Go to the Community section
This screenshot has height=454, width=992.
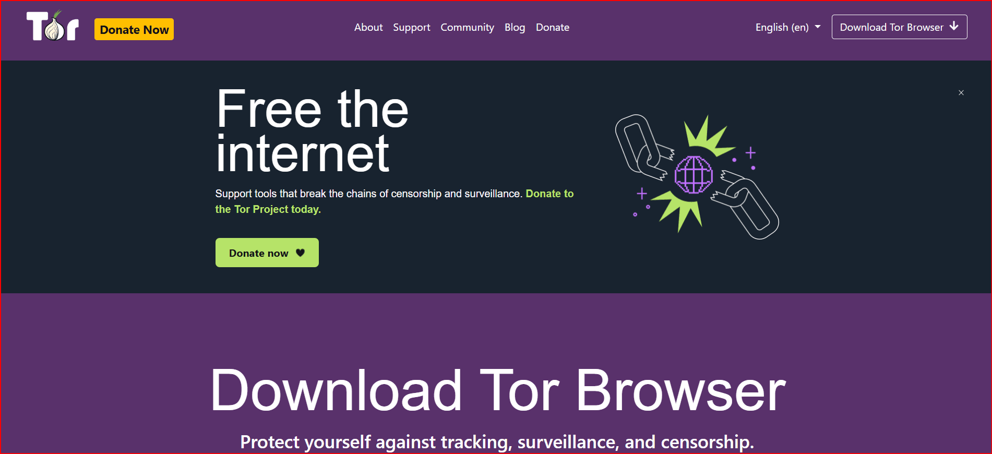pyautogui.click(x=467, y=27)
